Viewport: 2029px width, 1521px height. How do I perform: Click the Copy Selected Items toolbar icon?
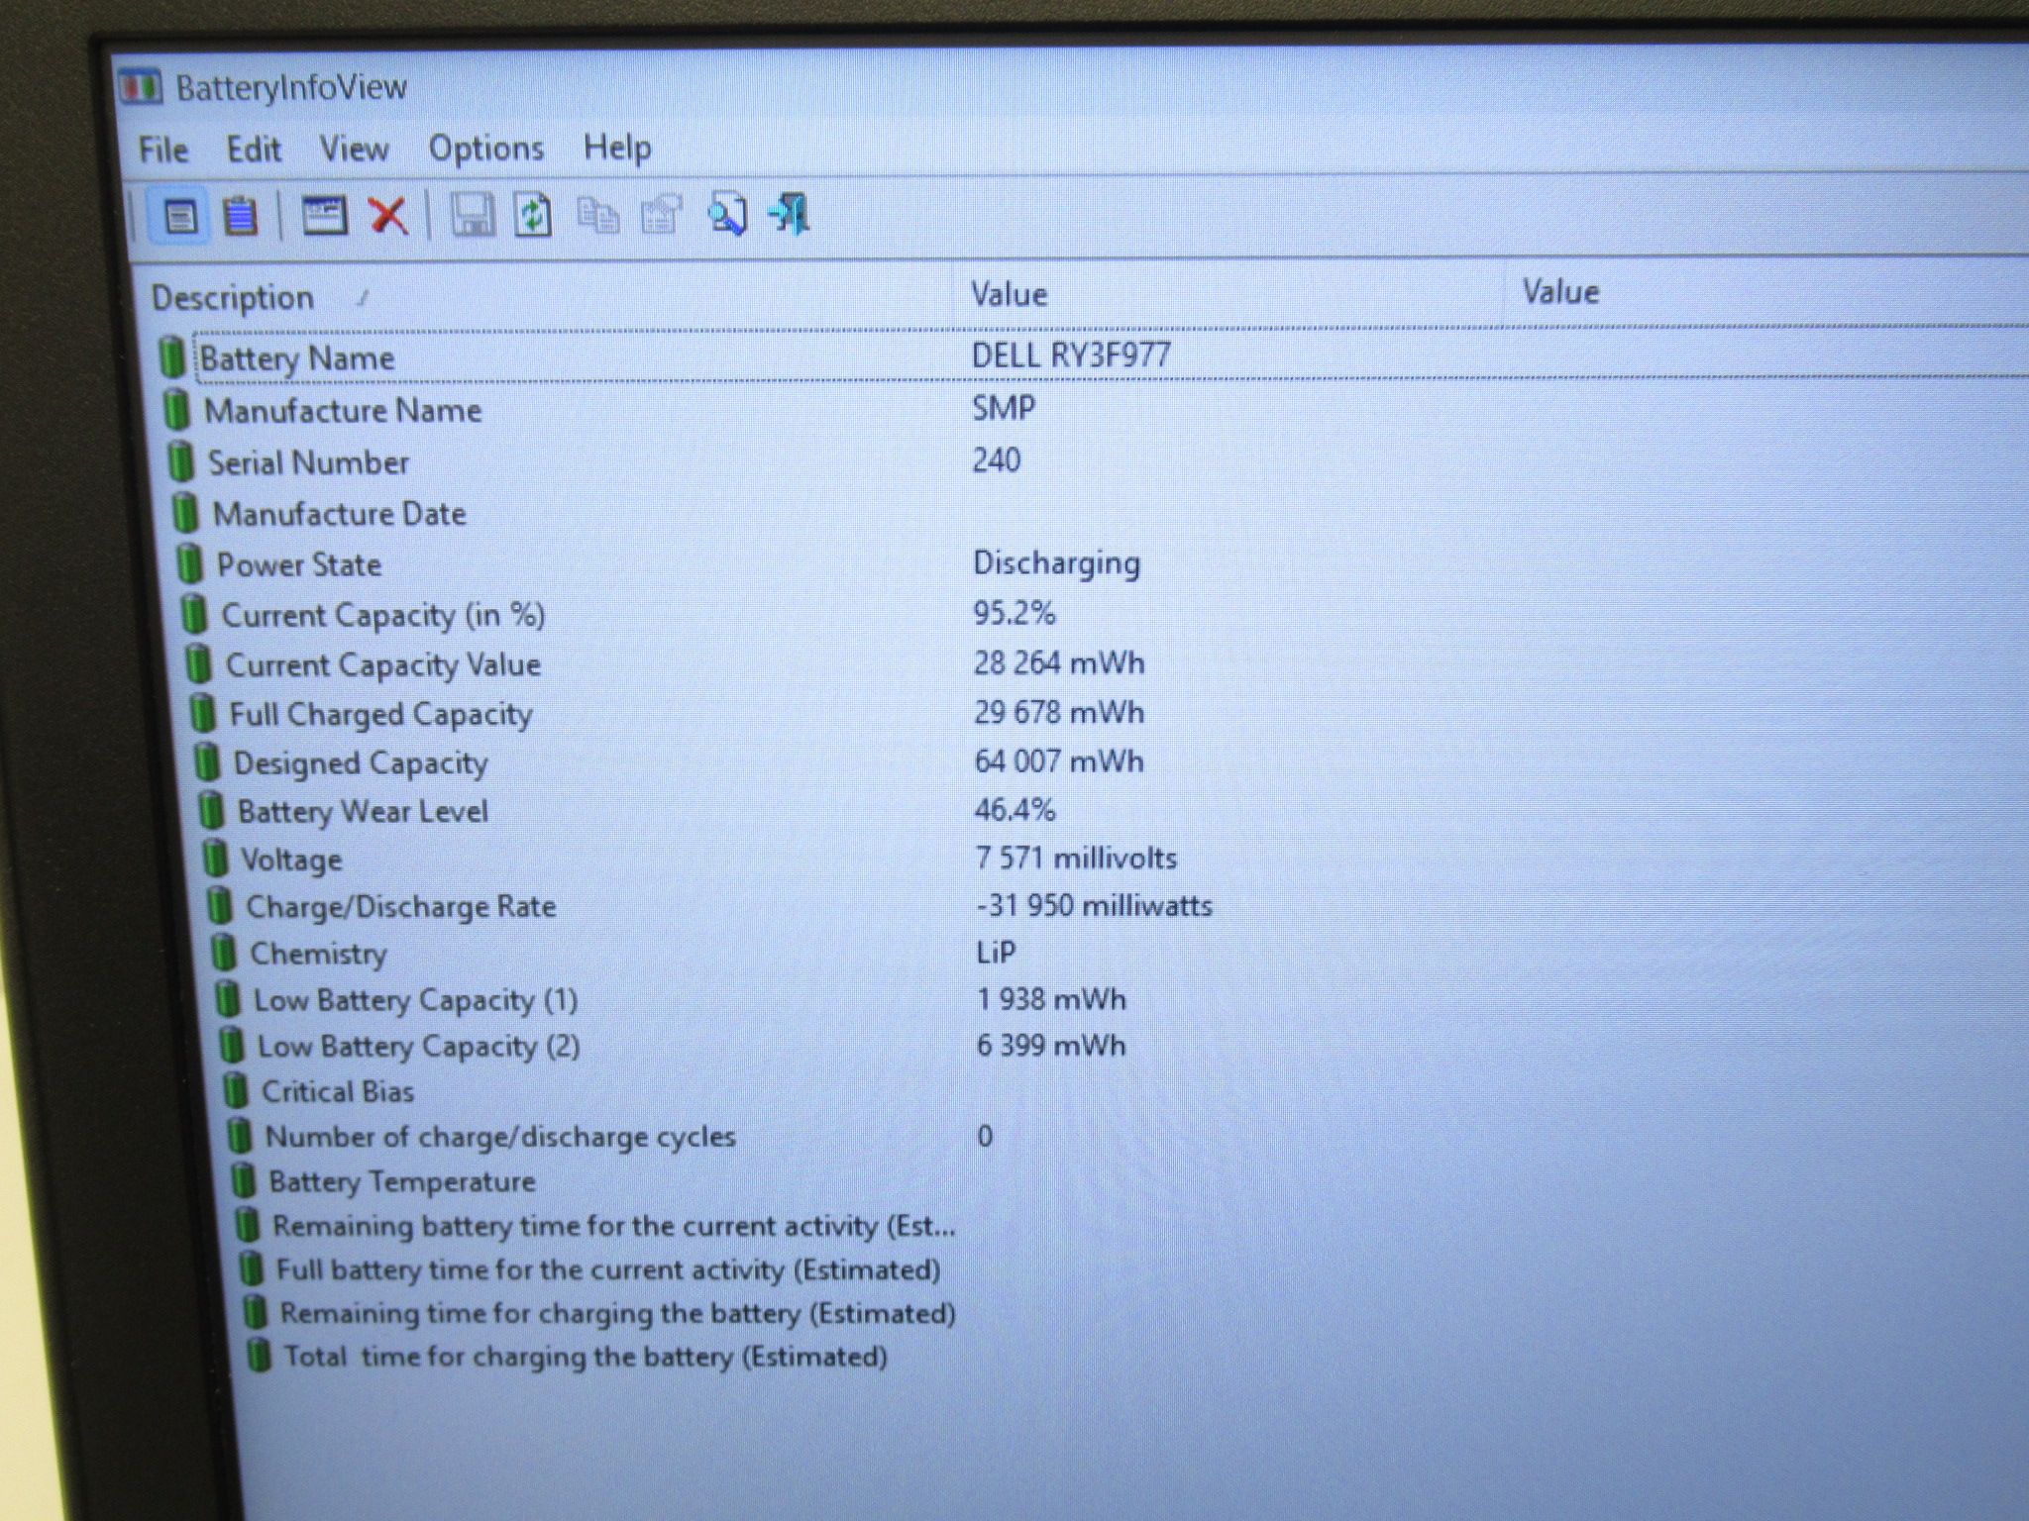coord(597,215)
